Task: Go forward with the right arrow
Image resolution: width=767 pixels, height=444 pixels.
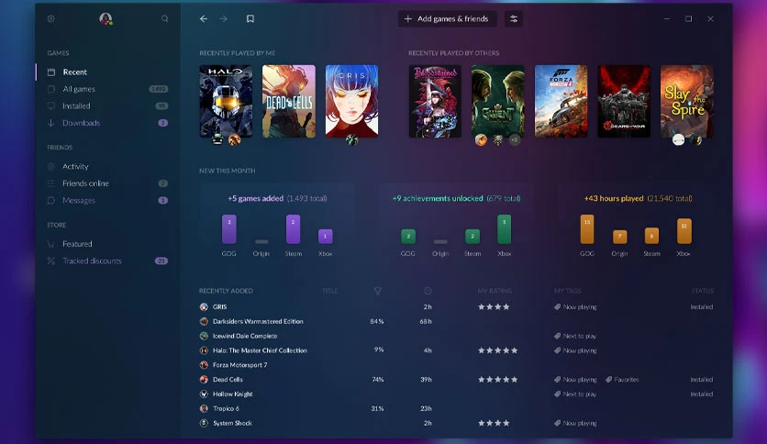Action: click(x=224, y=18)
